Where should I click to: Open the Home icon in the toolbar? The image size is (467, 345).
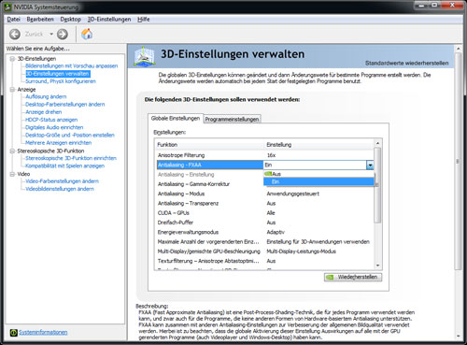click(x=87, y=34)
